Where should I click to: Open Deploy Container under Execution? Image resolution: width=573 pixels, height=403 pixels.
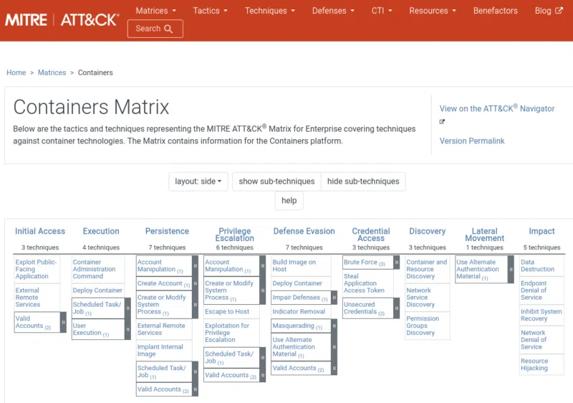(x=97, y=290)
